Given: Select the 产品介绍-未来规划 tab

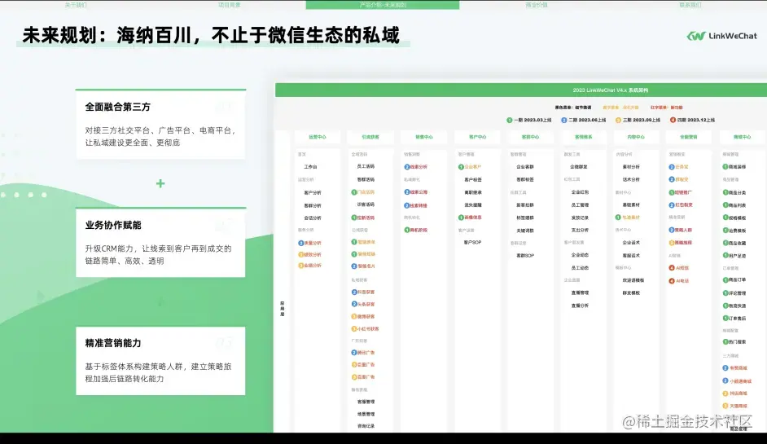Looking at the screenshot, I should pos(383,5).
